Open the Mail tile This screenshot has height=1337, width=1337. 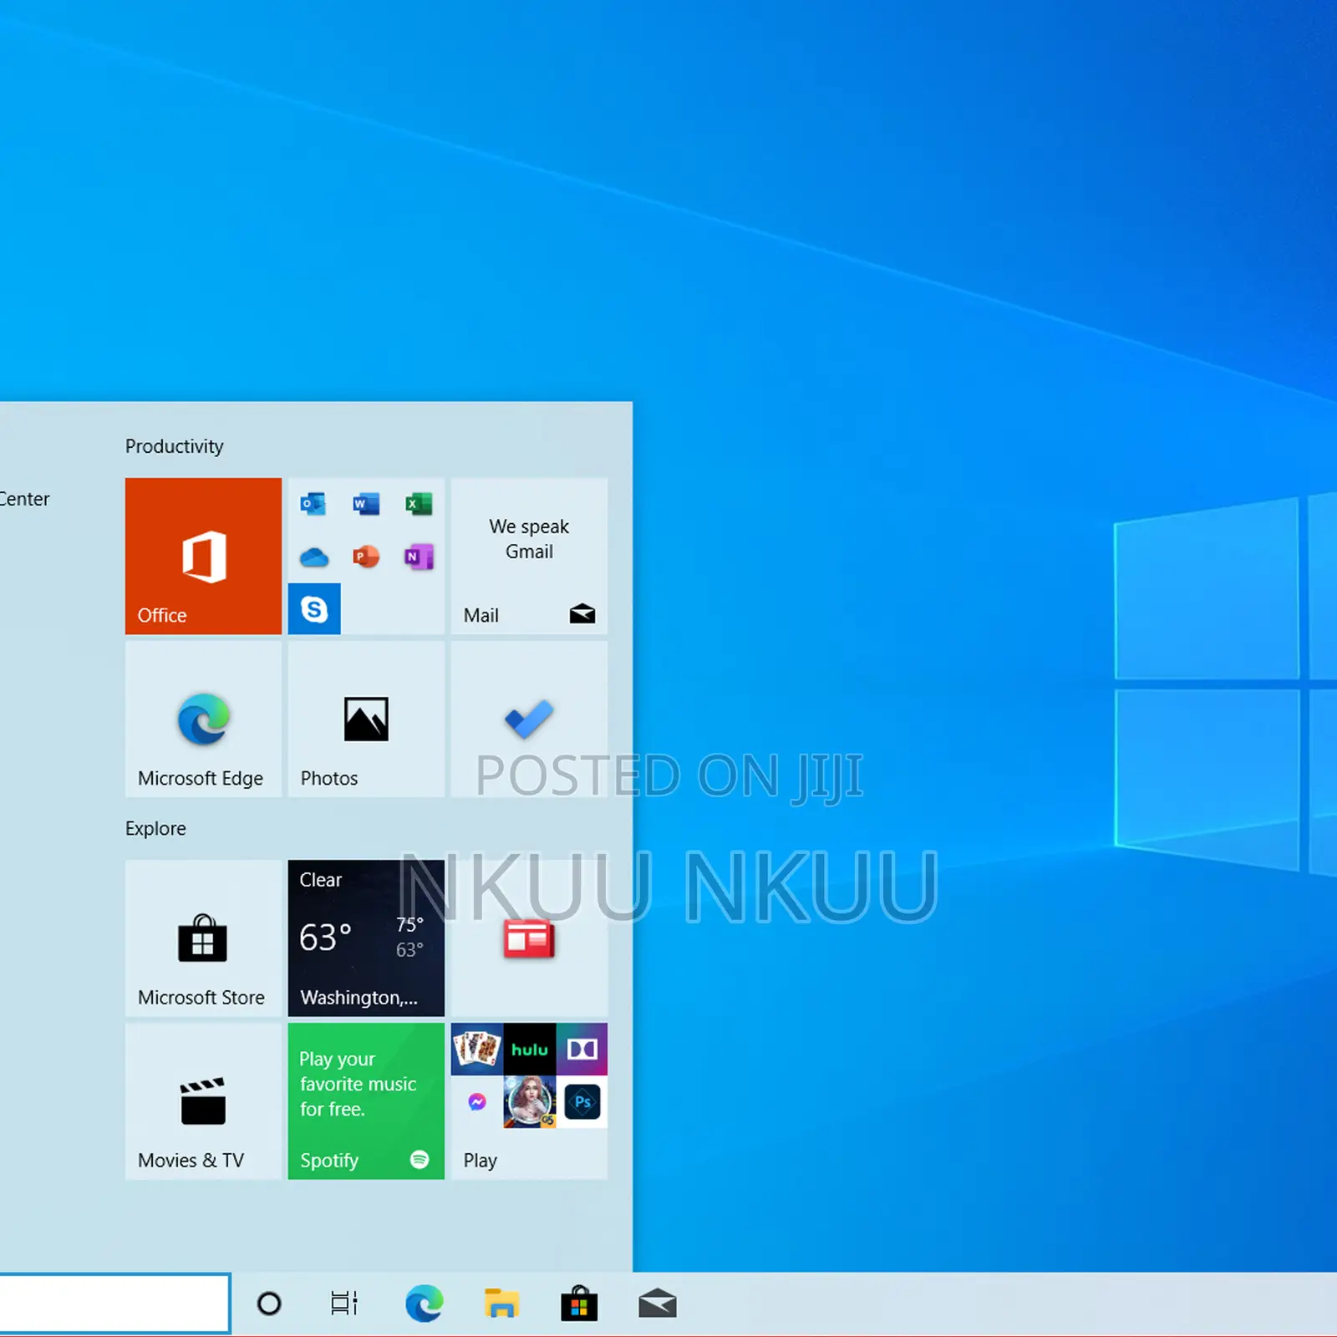pos(529,556)
